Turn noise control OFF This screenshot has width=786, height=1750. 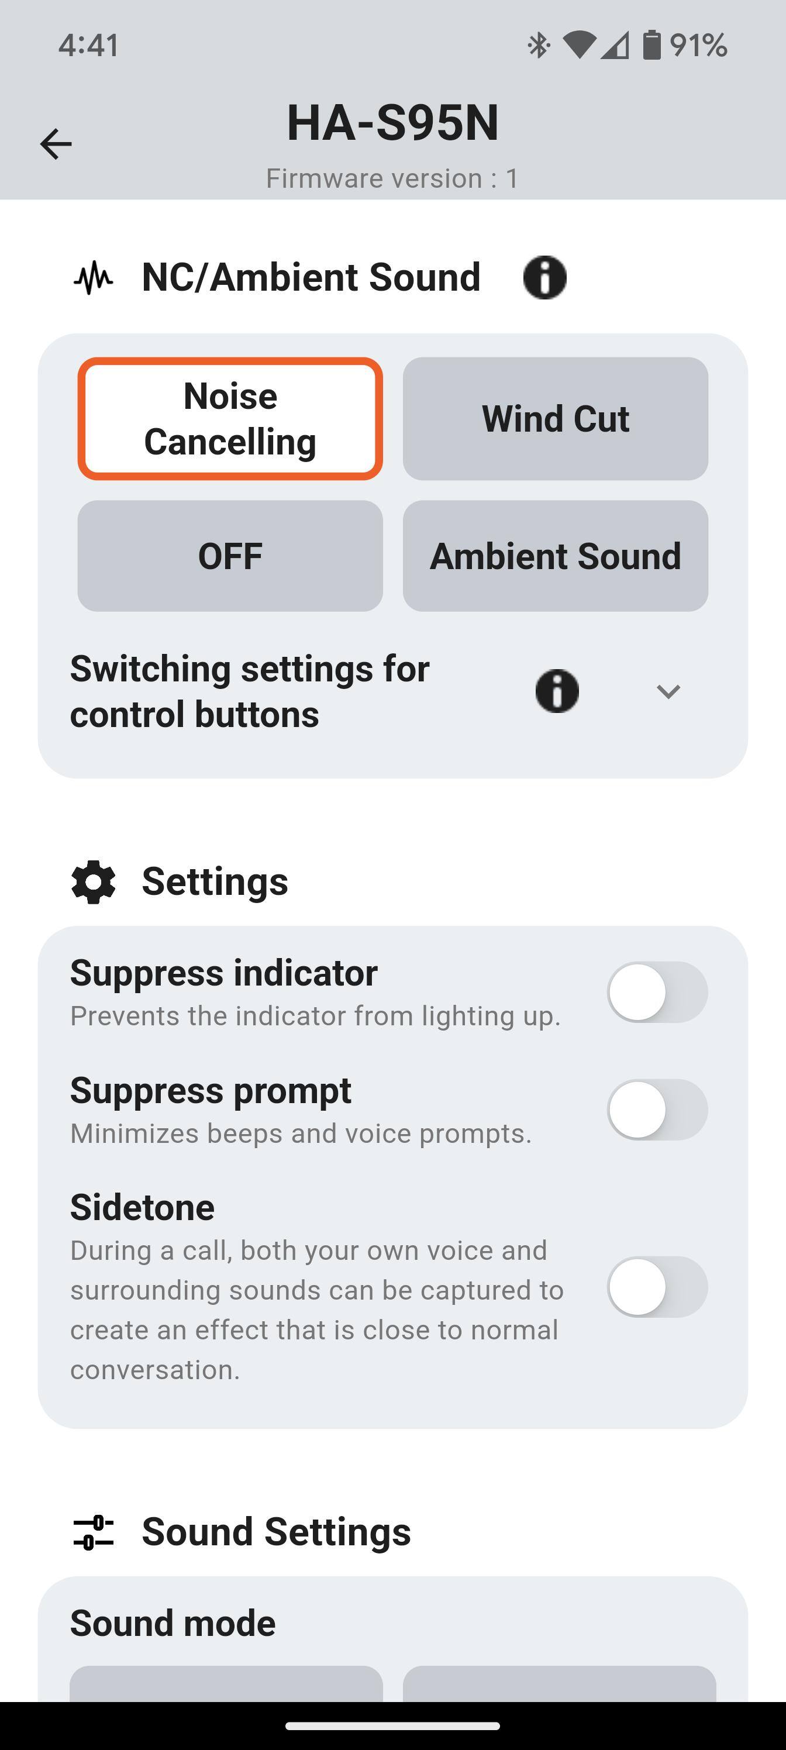click(230, 556)
